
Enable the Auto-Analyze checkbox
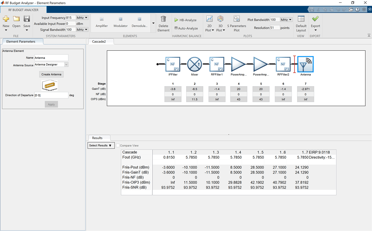coord(176,28)
